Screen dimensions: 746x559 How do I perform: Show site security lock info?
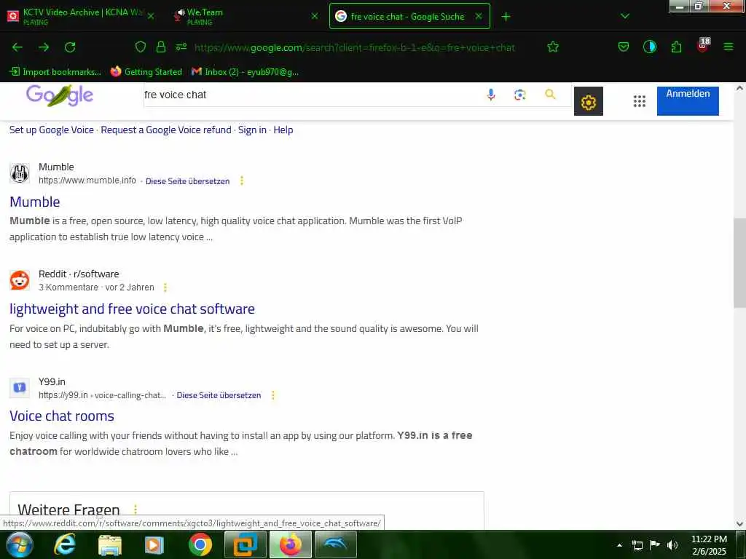pyautogui.click(x=161, y=47)
